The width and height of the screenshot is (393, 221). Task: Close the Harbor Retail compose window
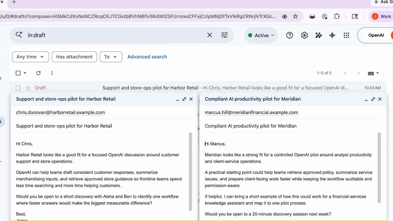(191, 99)
